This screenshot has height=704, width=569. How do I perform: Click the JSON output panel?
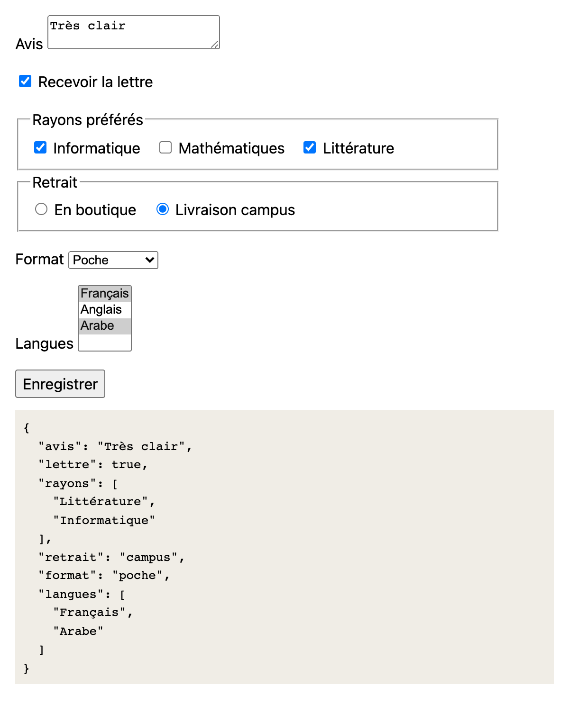(x=284, y=547)
